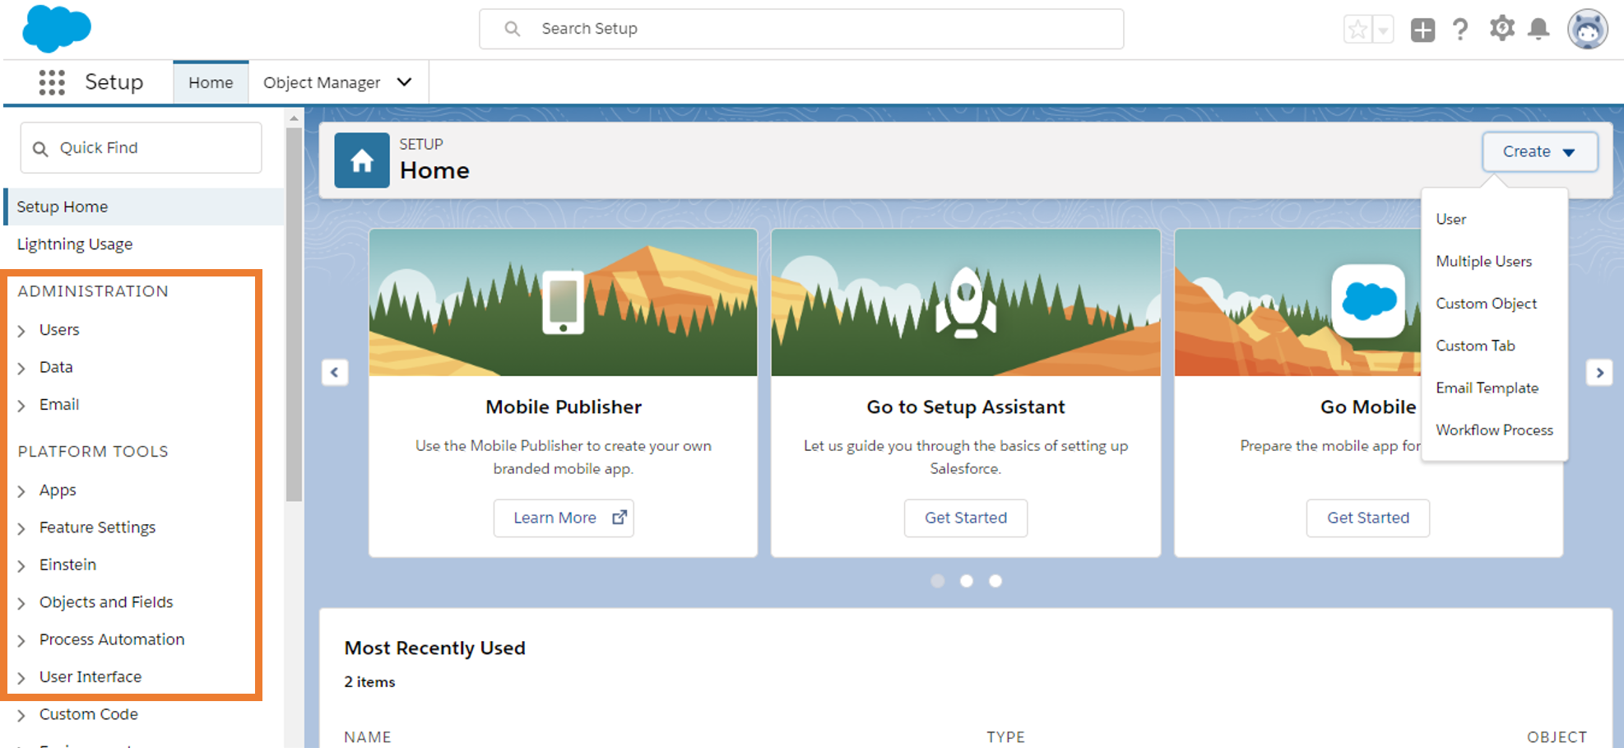The height and width of the screenshot is (748, 1624).
Task: Focus the Quick Find box
Action: point(141,148)
